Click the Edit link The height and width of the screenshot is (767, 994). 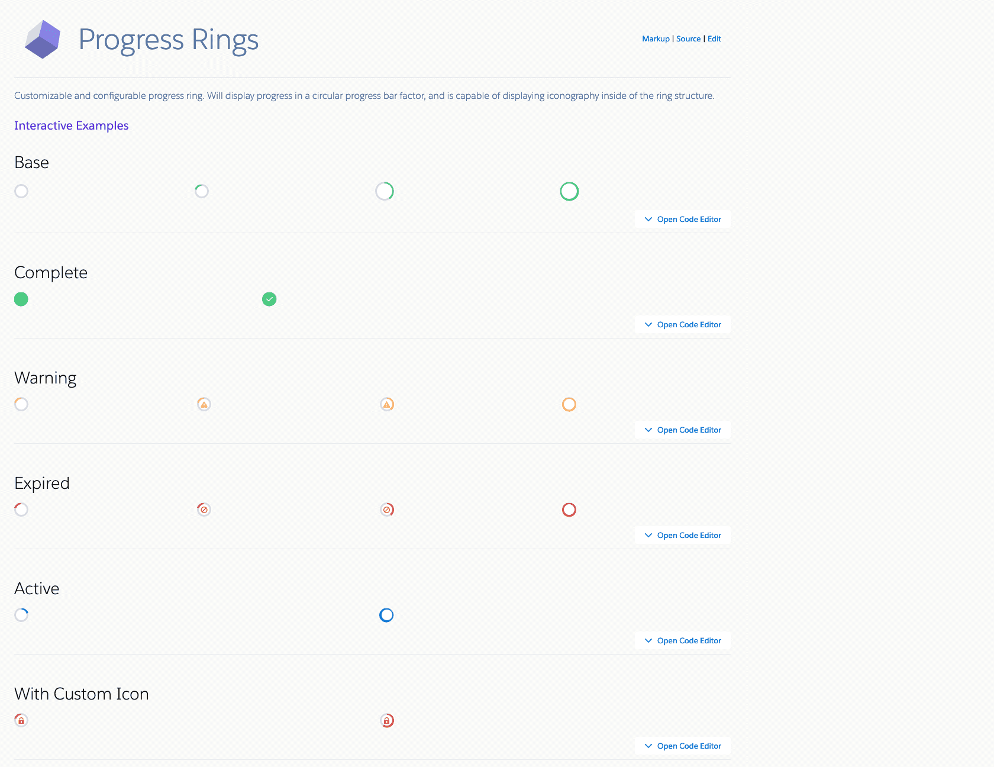pos(714,39)
